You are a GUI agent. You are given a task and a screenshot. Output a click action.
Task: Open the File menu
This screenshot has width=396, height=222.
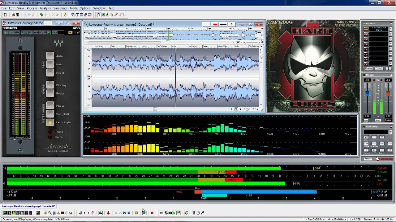[4, 8]
